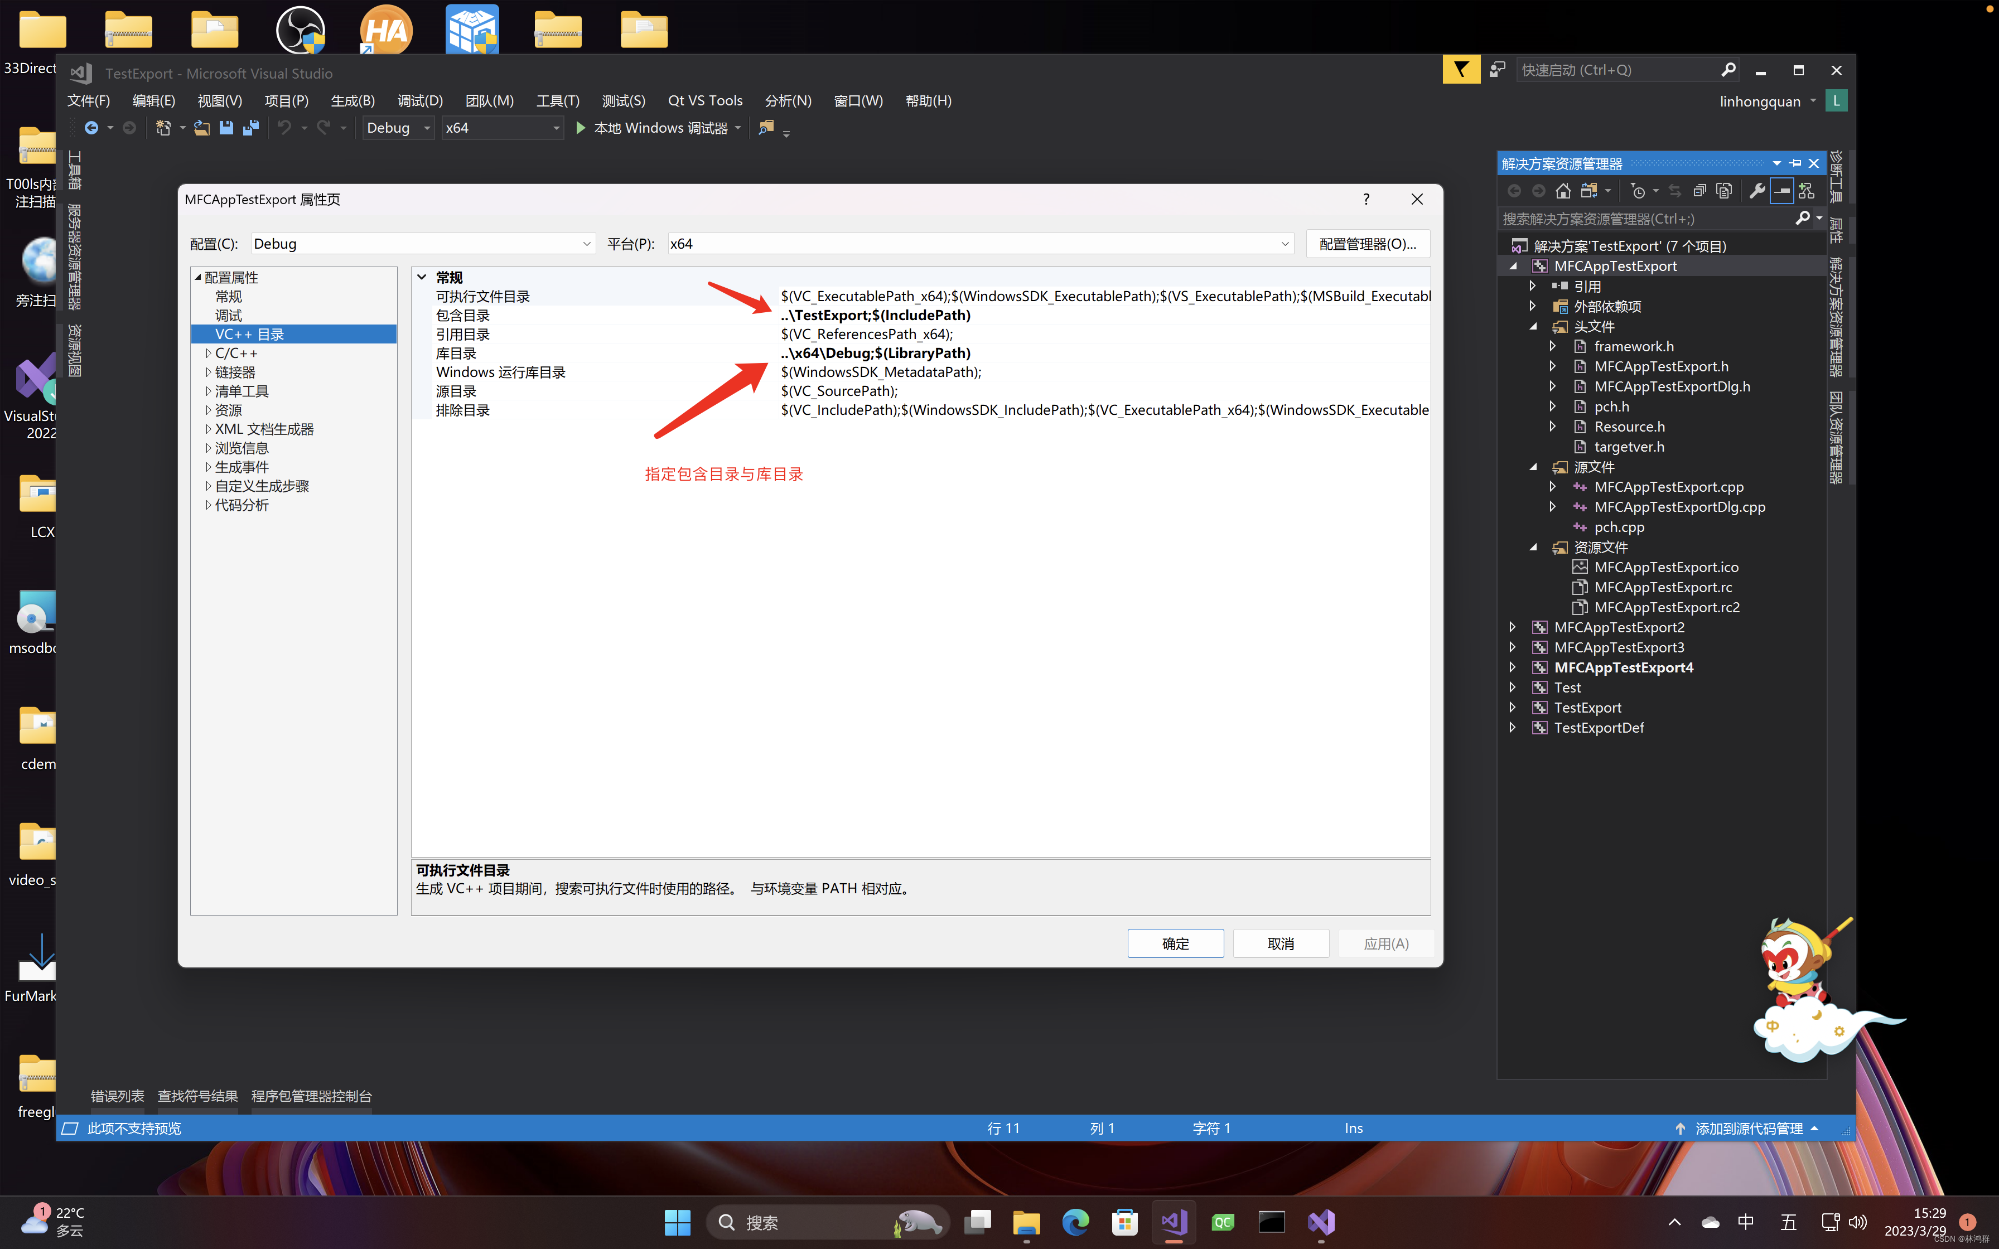Image resolution: width=1999 pixels, height=1249 pixels.
Task: Select pch.h in Solution Explorer
Action: [1611, 406]
